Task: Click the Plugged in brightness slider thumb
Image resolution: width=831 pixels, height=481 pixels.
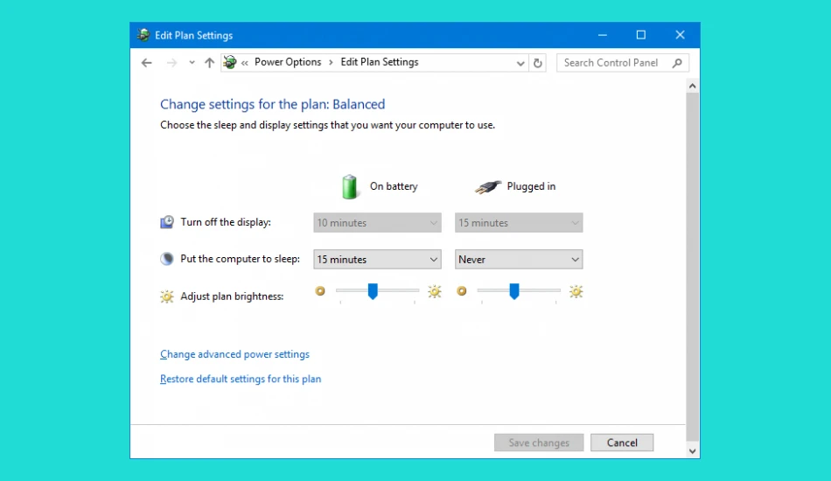Action: tap(514, 291)
